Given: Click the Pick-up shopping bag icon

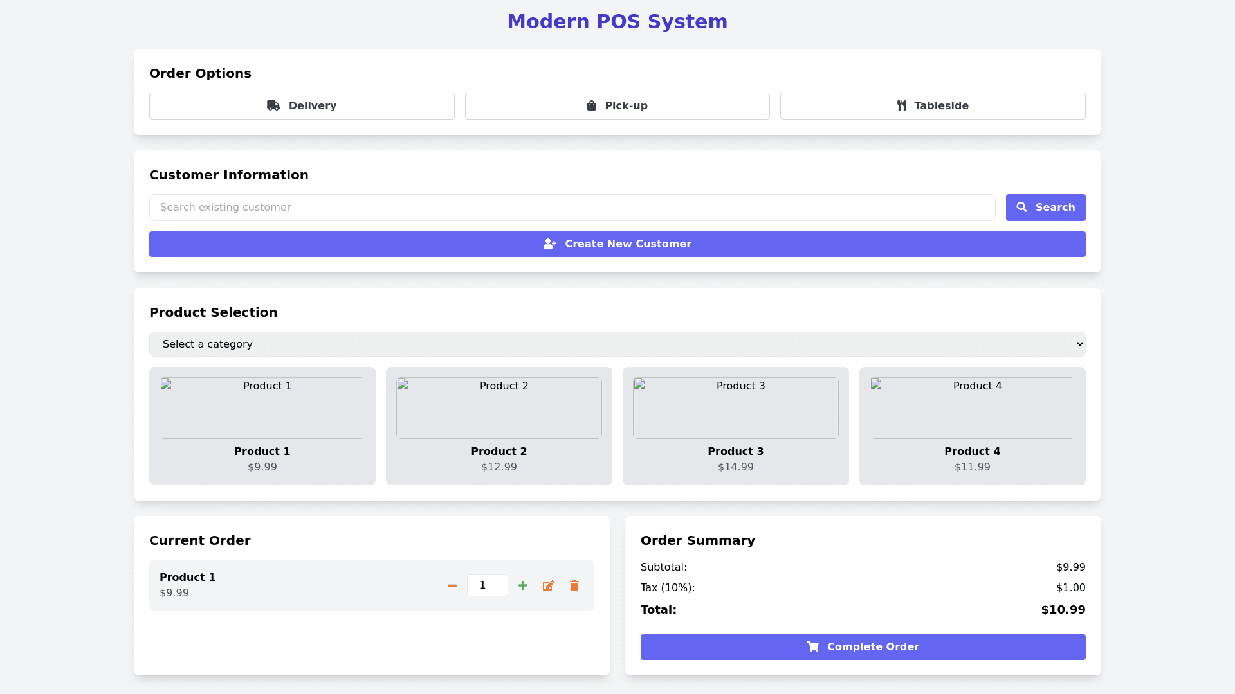Looking at the screenshot, I should [x=591, y=105].
